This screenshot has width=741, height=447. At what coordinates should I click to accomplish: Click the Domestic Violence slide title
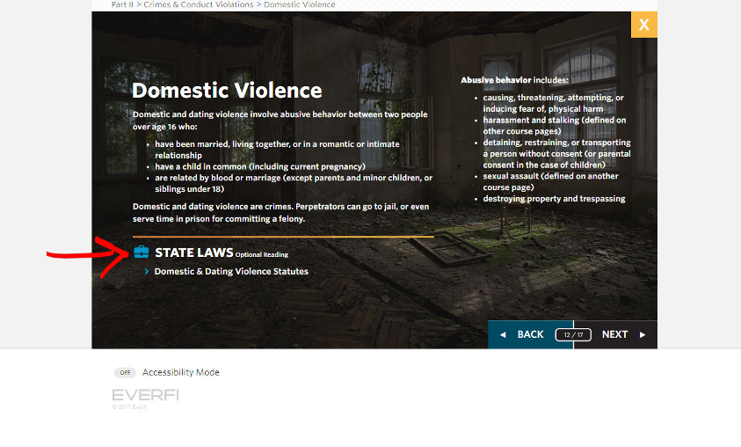[227, 91]
